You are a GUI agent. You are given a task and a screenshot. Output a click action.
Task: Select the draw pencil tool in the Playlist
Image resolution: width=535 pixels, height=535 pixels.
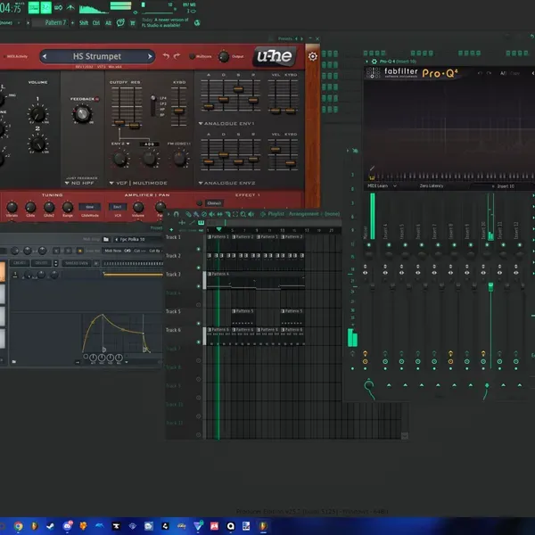point(188,214)
